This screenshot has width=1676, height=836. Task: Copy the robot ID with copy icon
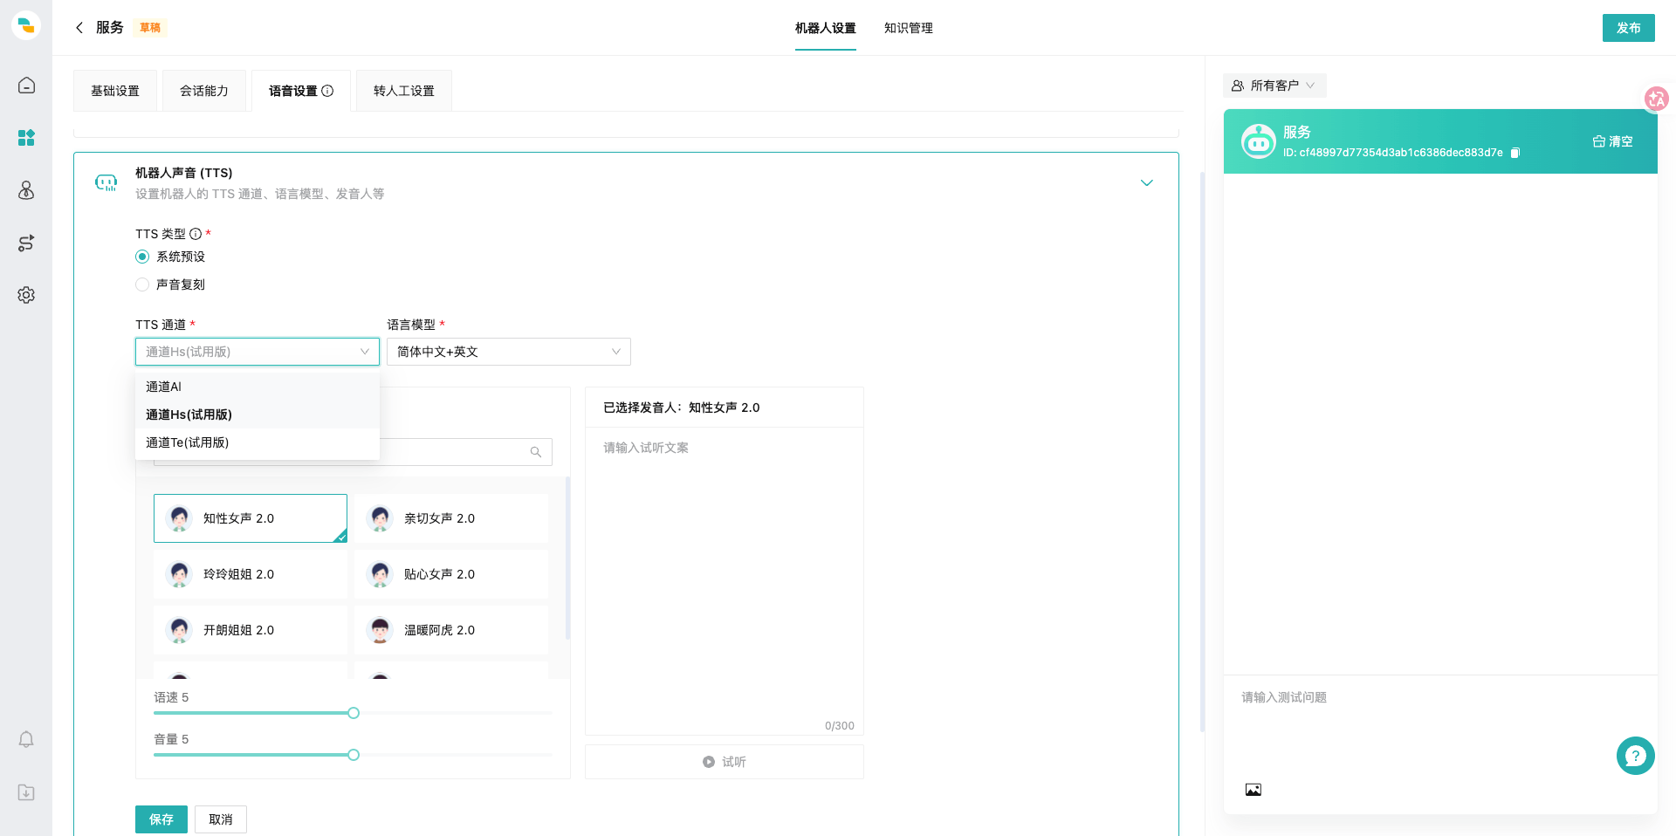[1515, 153]
